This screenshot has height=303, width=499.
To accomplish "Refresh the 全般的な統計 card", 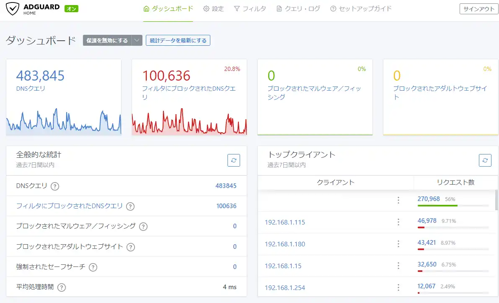I will (234, 160).
